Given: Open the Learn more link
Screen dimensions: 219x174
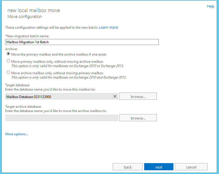Looking at the screenshot, I should coord(108,28).
